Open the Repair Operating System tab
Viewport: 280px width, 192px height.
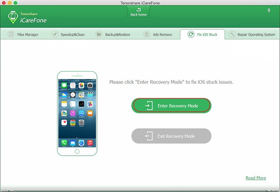tap(252, 34)
